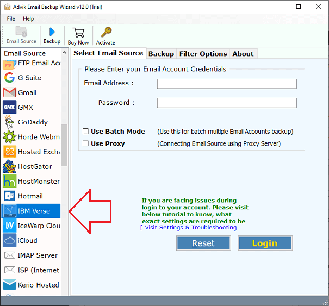Click the Email Address input field

pos(226,84)
